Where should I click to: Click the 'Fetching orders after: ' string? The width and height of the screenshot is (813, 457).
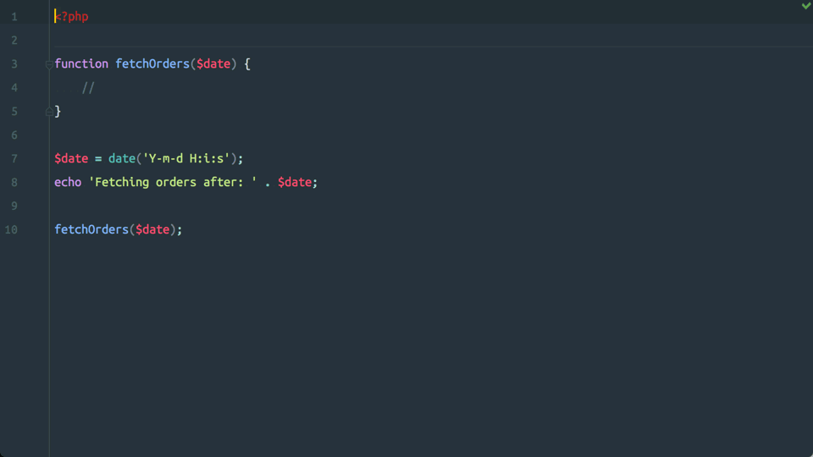(x=173, y=183)
